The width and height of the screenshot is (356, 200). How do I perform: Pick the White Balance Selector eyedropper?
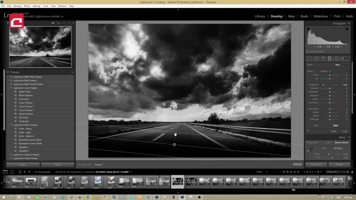[x=310, y=150]
